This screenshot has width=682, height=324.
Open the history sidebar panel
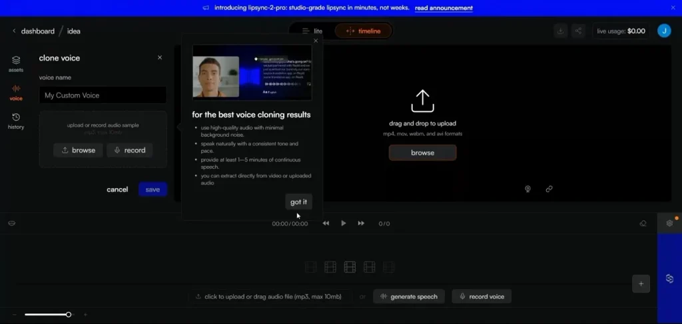(x=16, y=121)
